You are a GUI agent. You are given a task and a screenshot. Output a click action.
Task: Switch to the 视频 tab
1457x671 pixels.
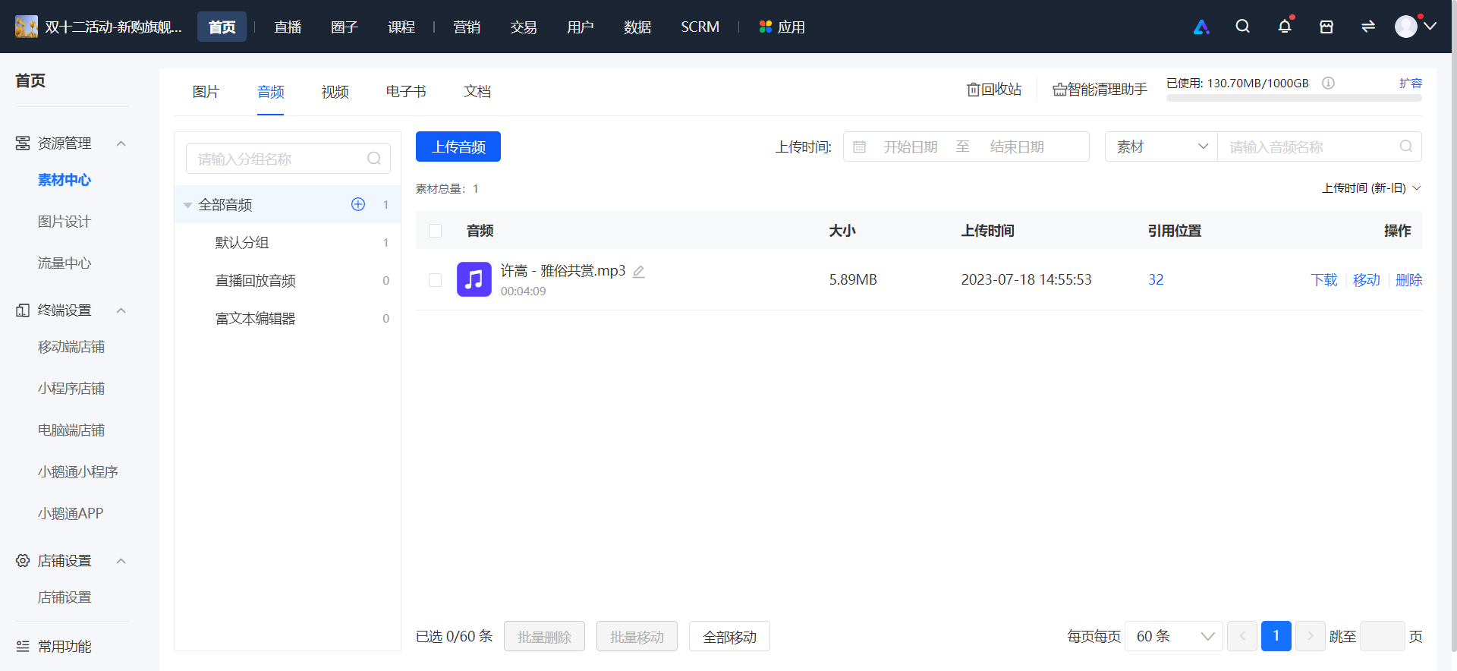335,92
